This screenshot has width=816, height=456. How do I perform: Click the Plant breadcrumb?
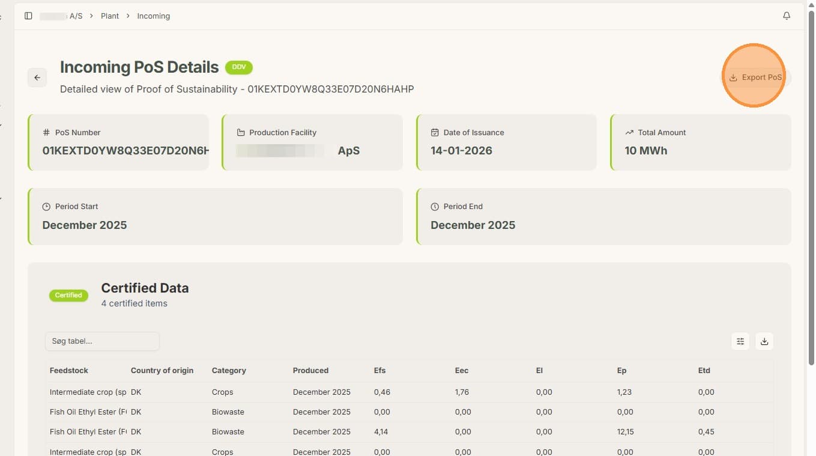click(110, 16)
